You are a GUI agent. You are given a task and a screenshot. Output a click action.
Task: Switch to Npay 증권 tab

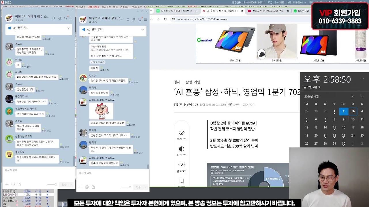301,11
